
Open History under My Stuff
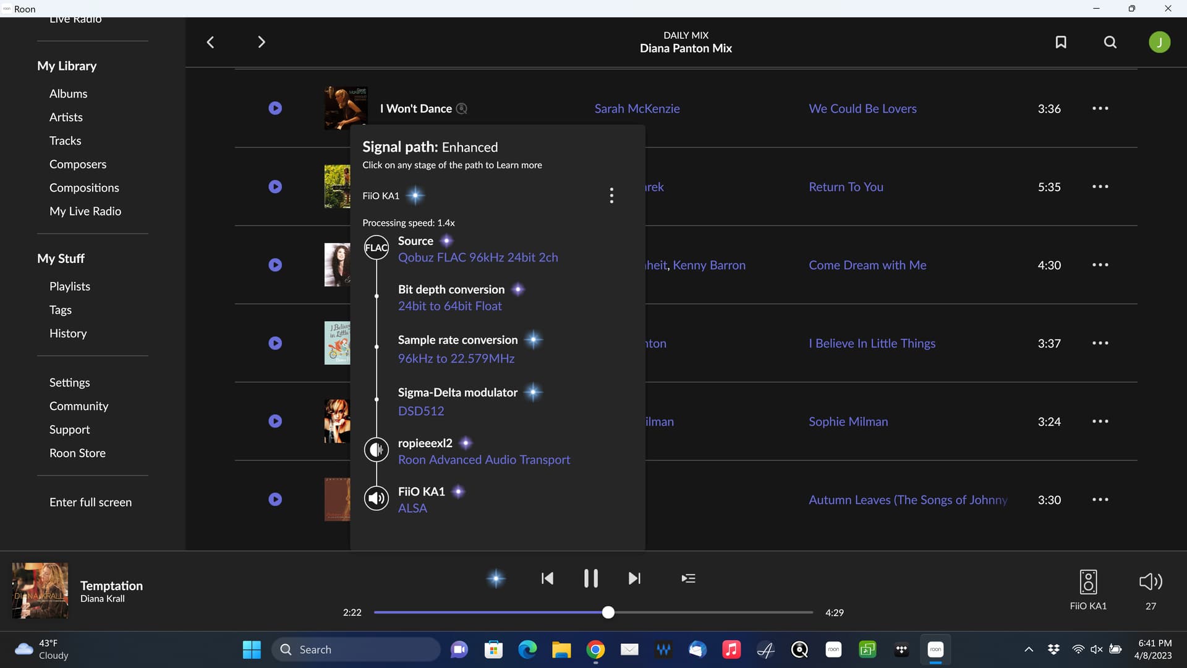[68, 333]
